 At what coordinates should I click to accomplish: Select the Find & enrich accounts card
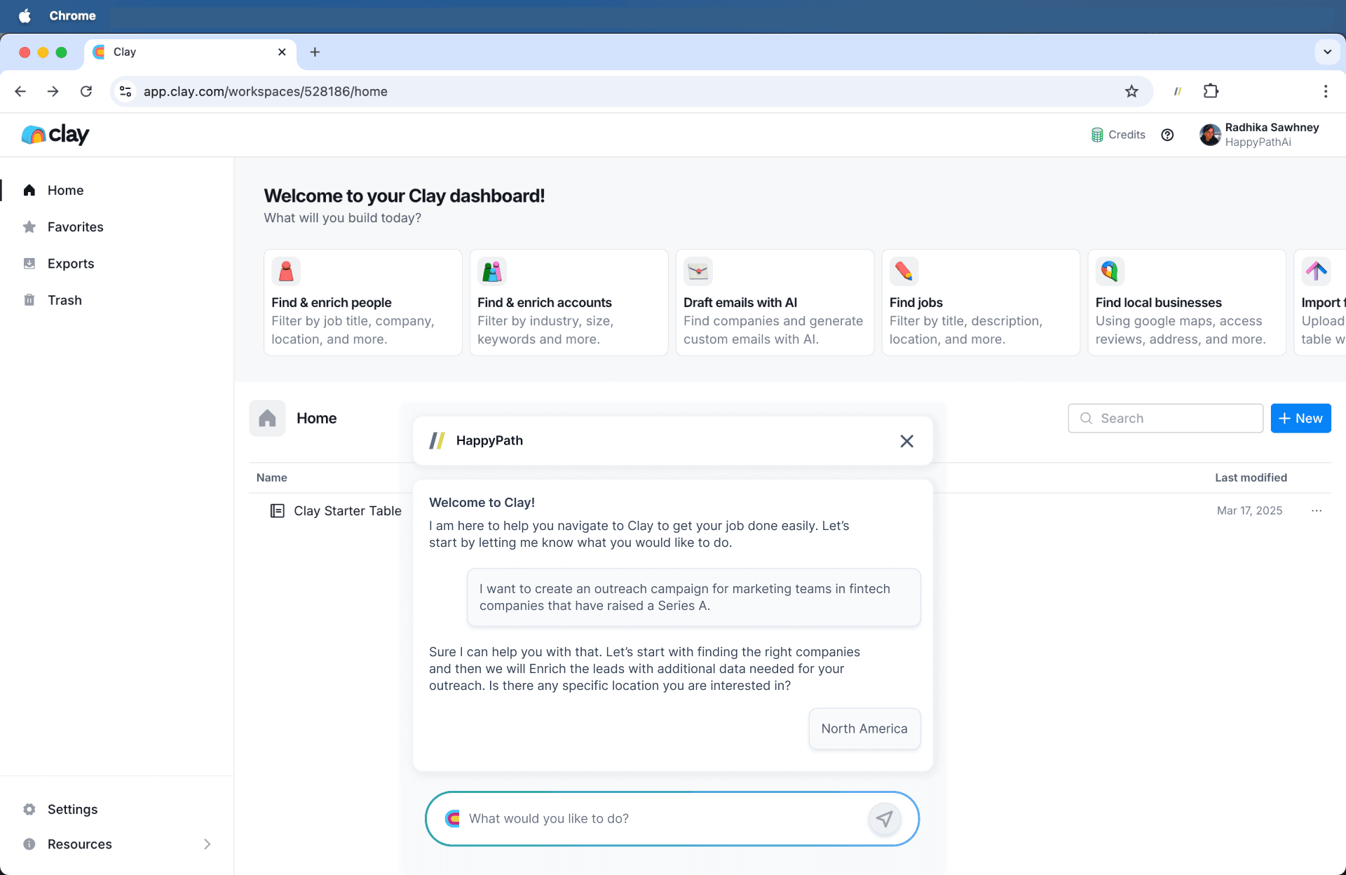(569, 302)
